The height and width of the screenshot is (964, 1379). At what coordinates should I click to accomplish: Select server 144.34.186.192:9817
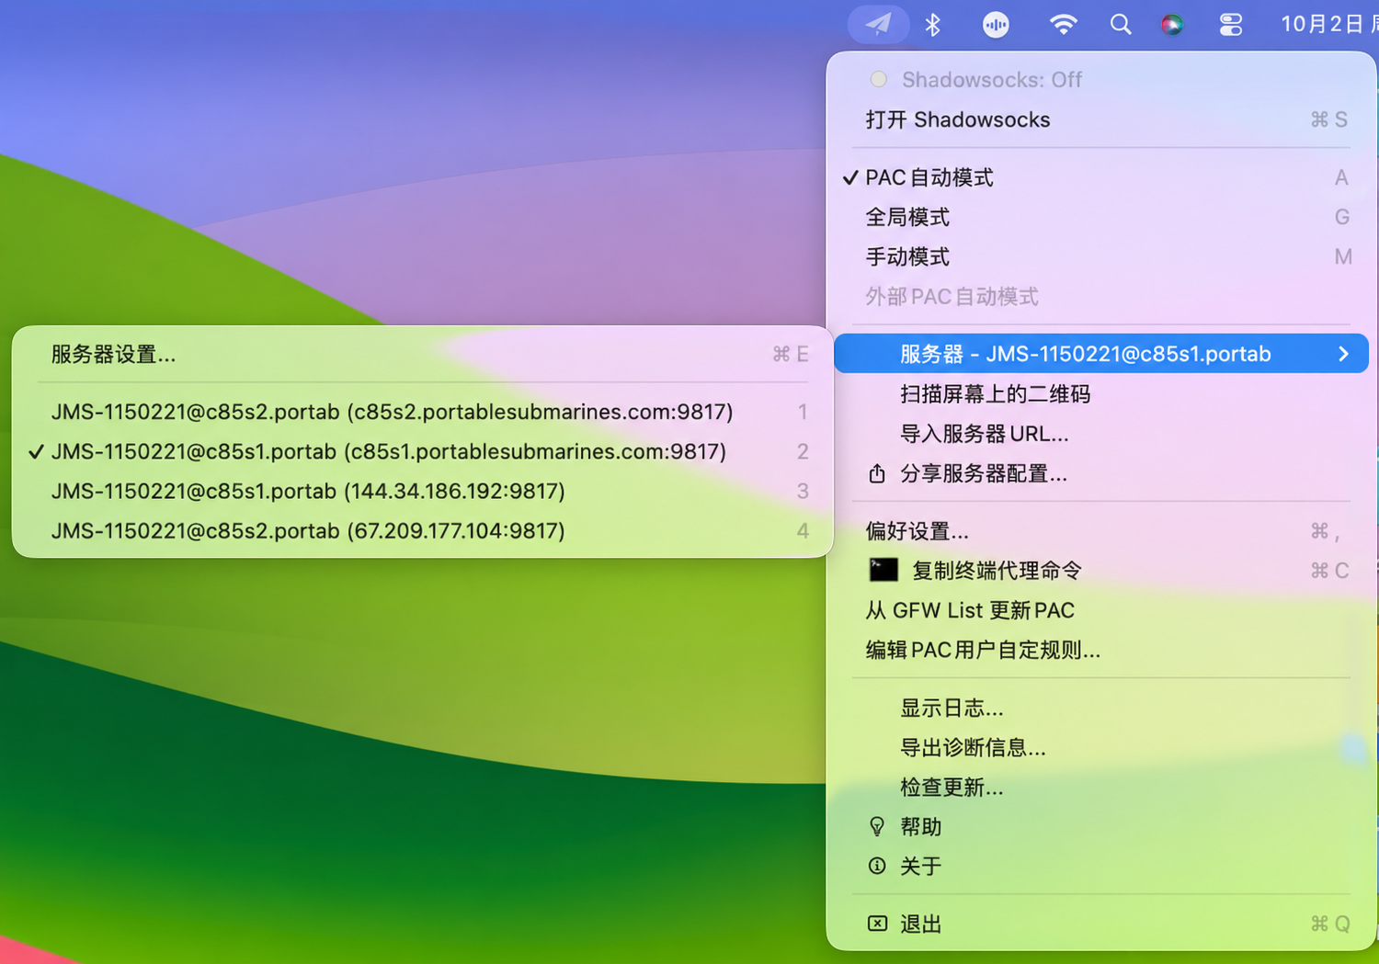(423, 491)
